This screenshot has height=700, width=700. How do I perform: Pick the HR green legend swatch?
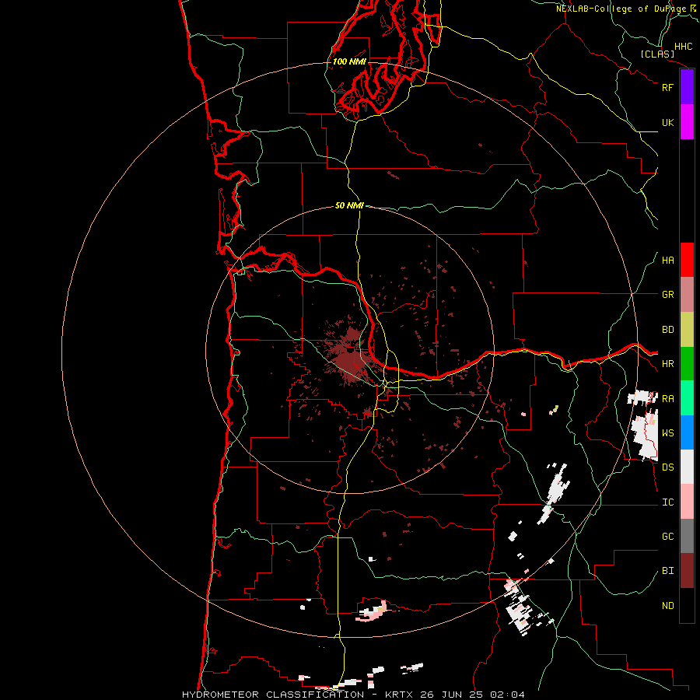click(x=687, y=364)
